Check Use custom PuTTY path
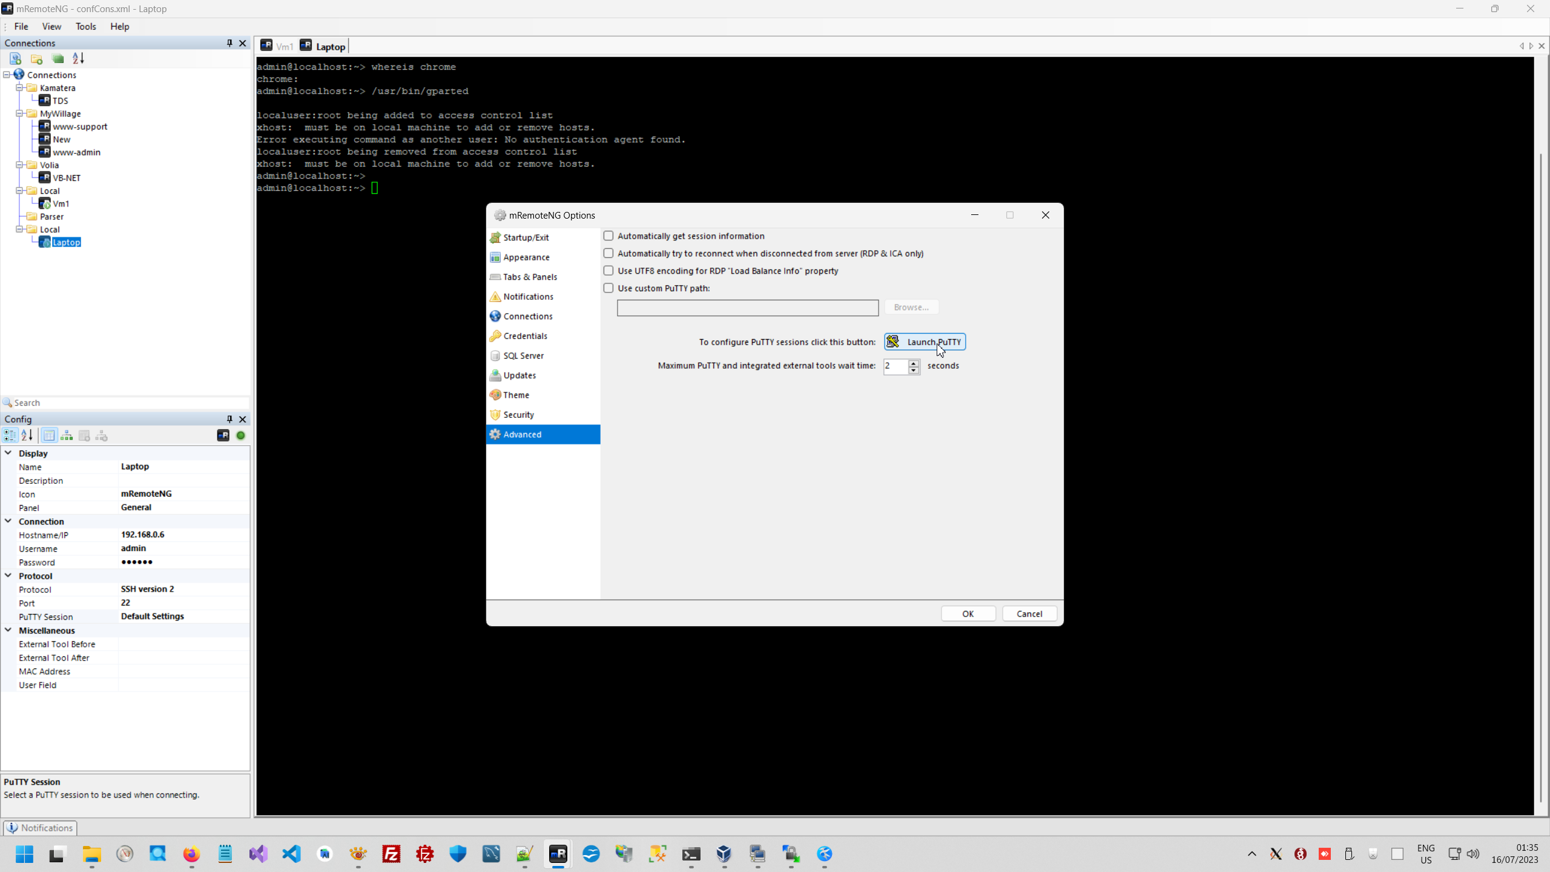 pyautogui.click(x=608, y=288)
